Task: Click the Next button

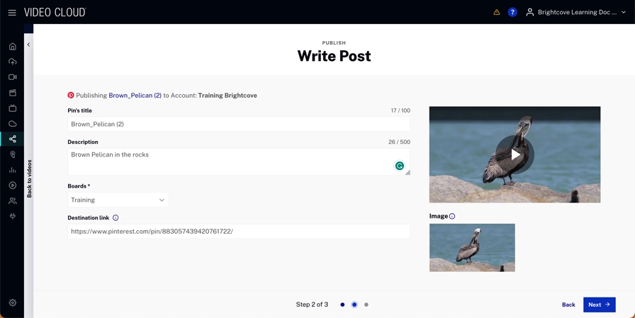Action: [599, 305]
